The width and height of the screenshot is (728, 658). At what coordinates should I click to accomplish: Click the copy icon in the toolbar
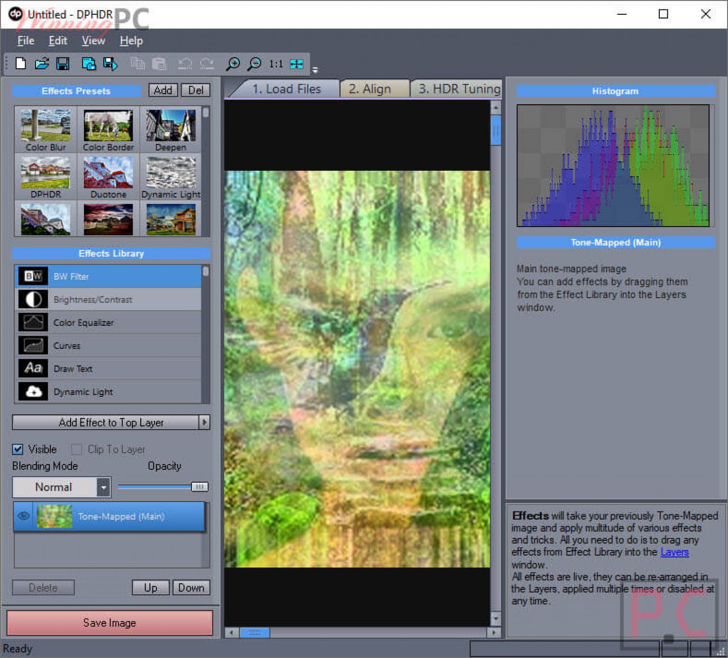[138, 64]
